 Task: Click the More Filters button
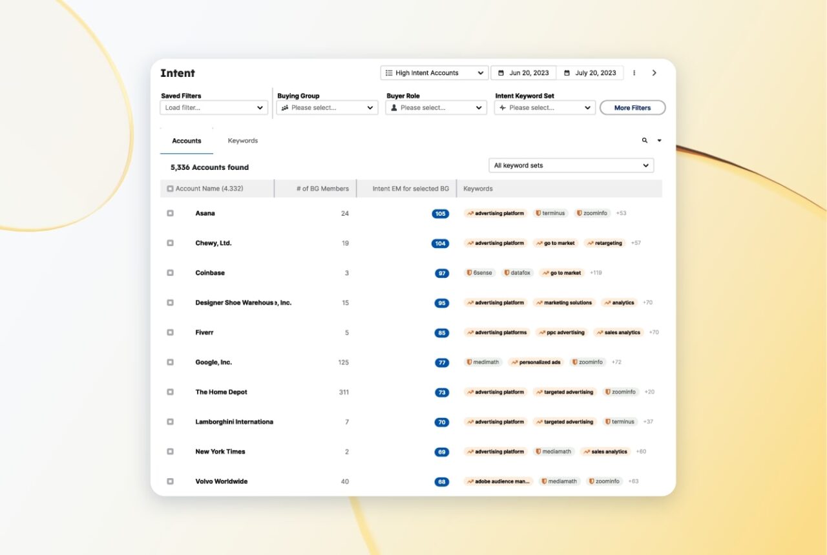(632, 108)
